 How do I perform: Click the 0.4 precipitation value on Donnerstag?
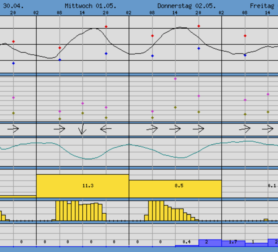pyautogui.click(x=187, y=242)
